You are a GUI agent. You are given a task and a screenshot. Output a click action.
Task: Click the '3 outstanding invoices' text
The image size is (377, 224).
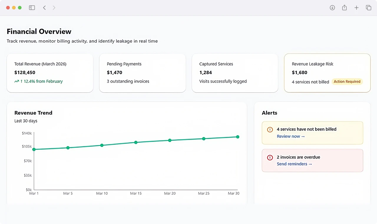click(x=128, y=81)
